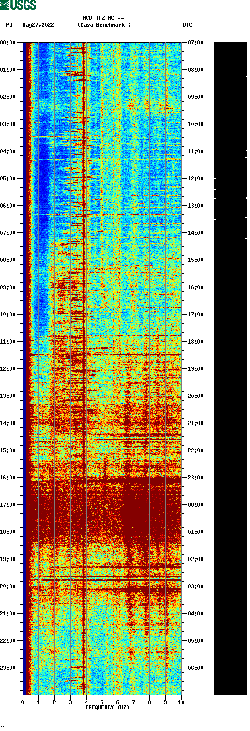Viewport: 250px width, 731px height.
Task: Select '03:00' on the PDT time axis
Action: pos(8,124)
